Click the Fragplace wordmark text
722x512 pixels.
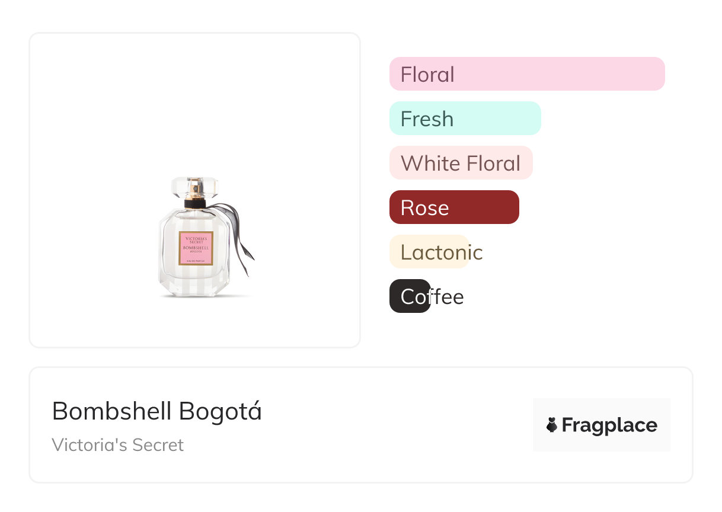click(x=609, y=425)
